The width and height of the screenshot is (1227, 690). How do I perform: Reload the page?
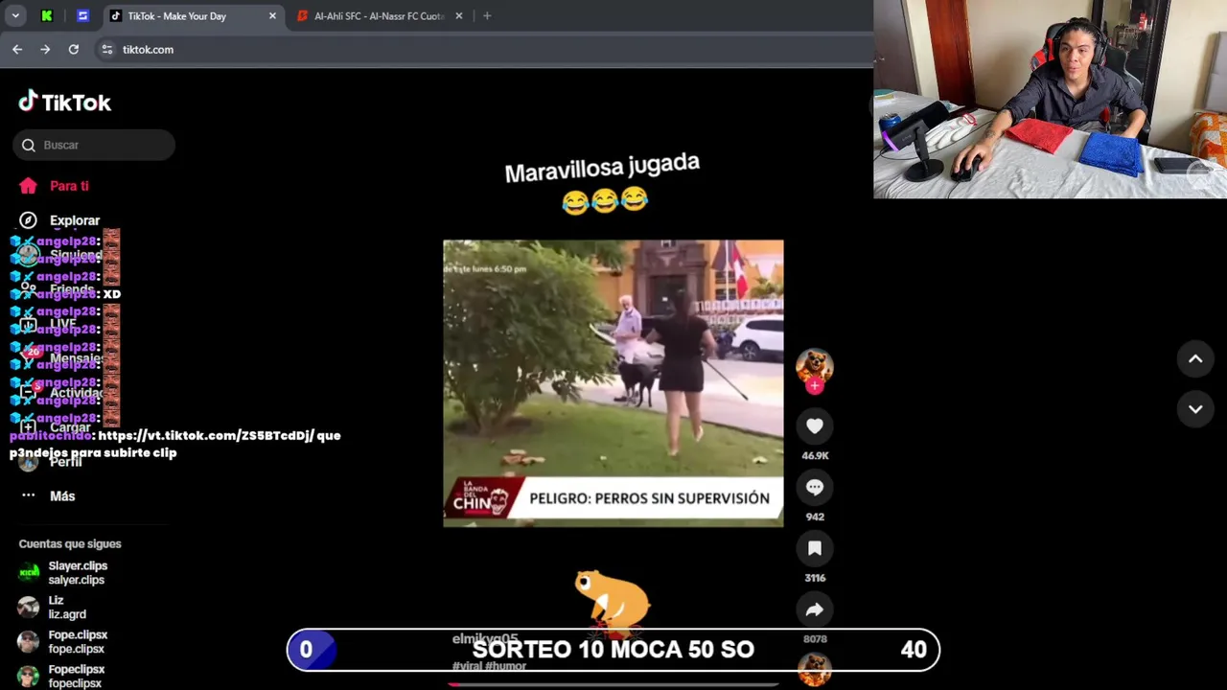point(73,49)
